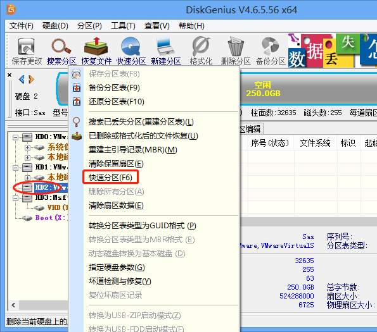Click the HD2 disk icon in tree
The height and width of the screenshot is (332, 377).
pos(27,188)
